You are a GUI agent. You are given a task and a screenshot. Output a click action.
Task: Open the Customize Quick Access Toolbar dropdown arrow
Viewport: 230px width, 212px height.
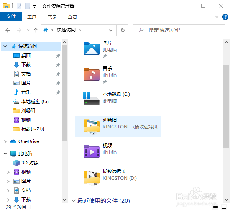[34, 7]
